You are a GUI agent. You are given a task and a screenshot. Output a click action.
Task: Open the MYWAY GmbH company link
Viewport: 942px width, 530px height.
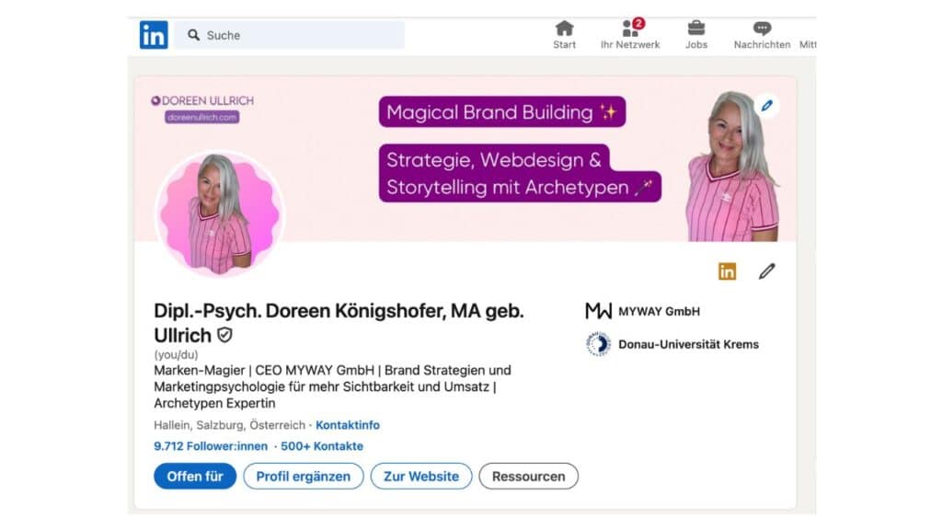659,311
